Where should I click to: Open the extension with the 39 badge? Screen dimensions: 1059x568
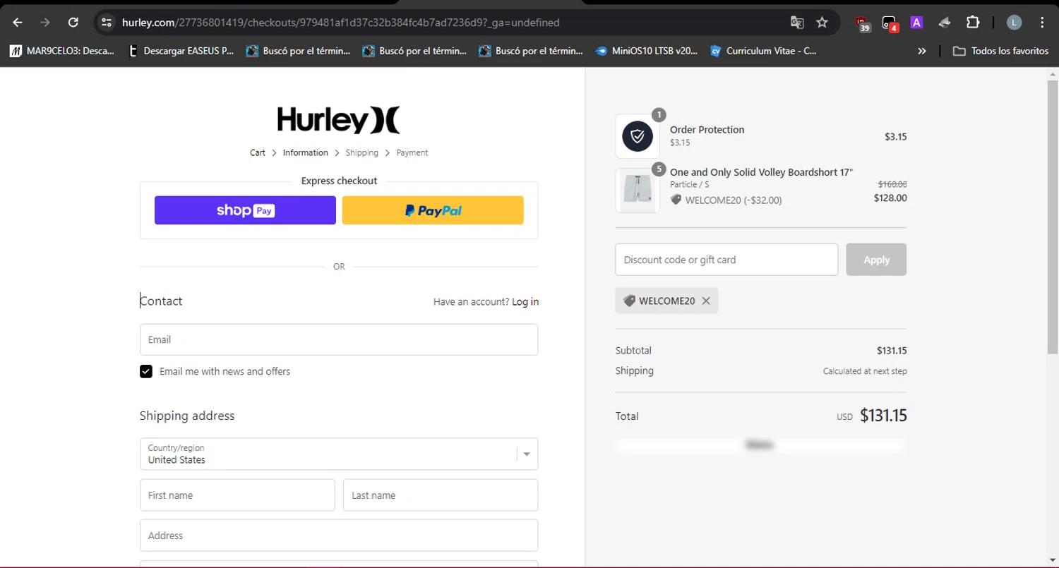862,24
